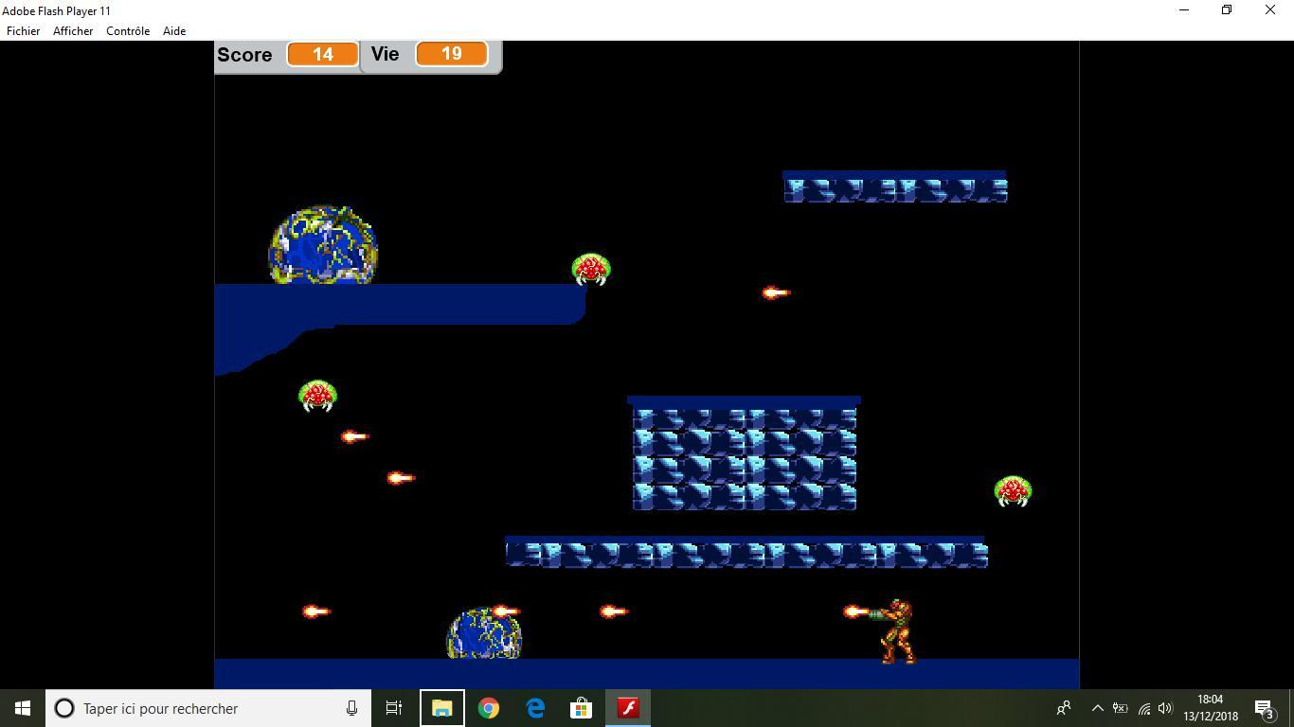This screenshot has height=727, width=1294.
Task: Click the ice platform in the top right
Action: pos(895,187)
